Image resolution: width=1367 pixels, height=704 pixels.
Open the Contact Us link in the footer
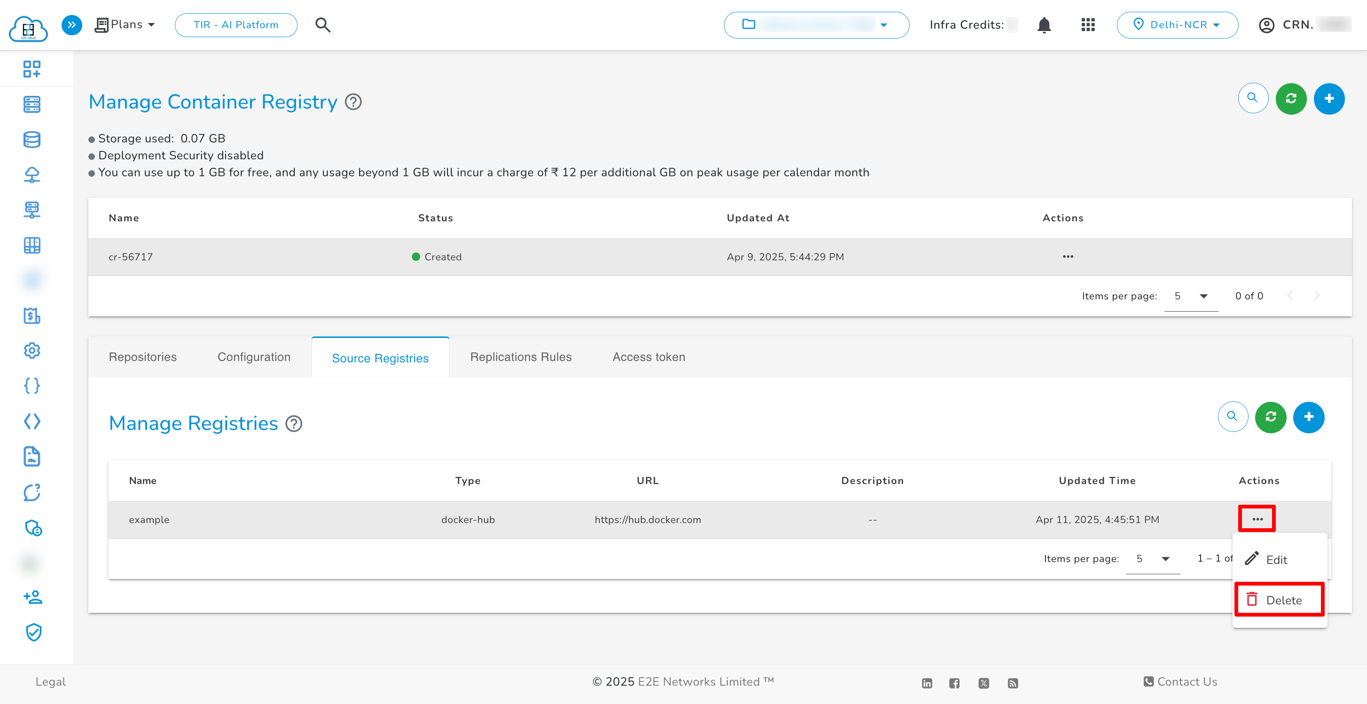pos(1180,682)
